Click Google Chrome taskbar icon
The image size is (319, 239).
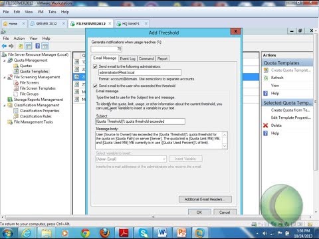click(x=85, y=233)
